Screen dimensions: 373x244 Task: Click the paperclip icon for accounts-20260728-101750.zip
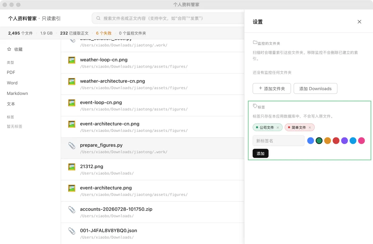71,209
